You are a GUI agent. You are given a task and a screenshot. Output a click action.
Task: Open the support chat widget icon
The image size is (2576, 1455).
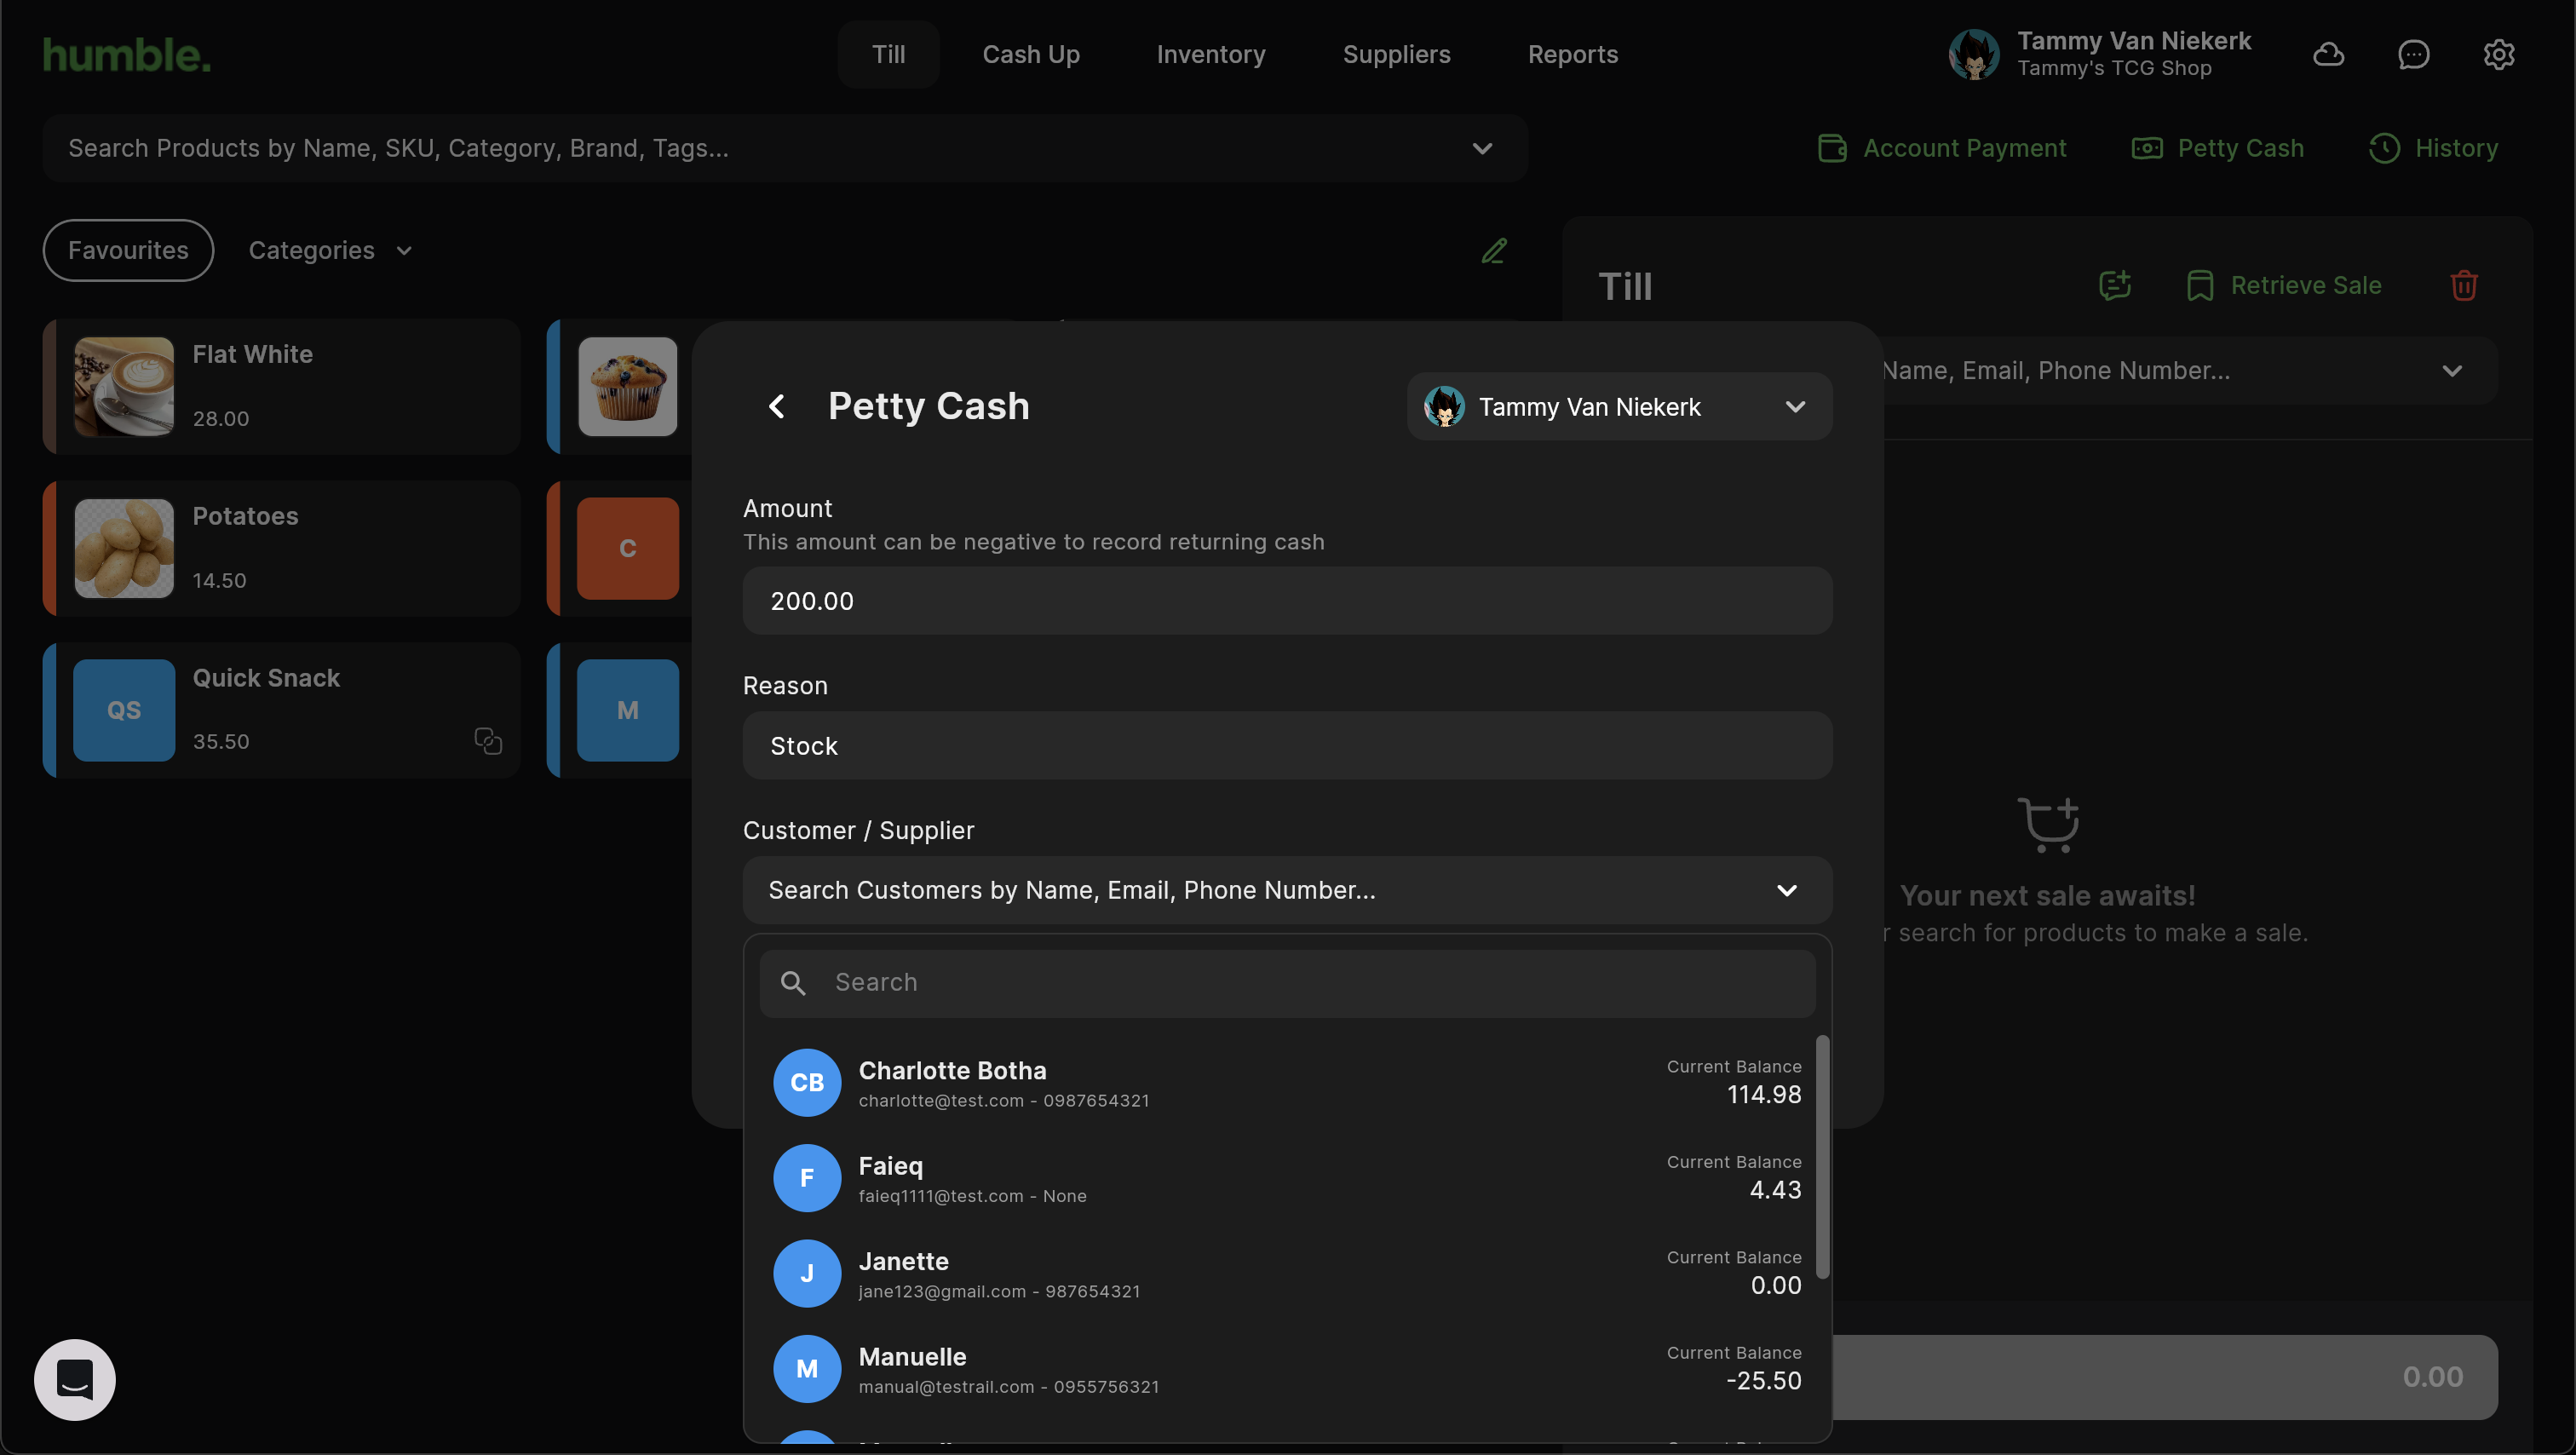(75, 1379)
